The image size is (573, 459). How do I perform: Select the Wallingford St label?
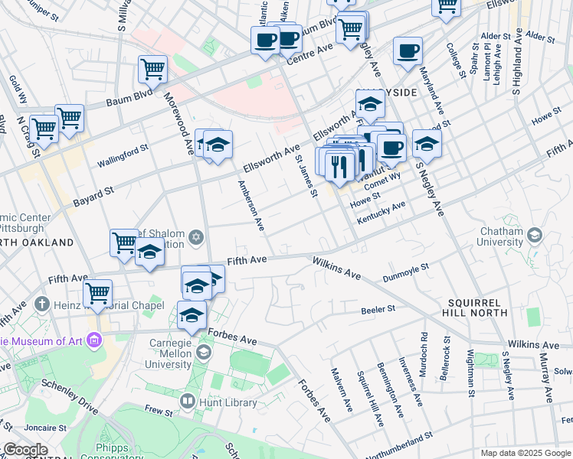[123, 156]
